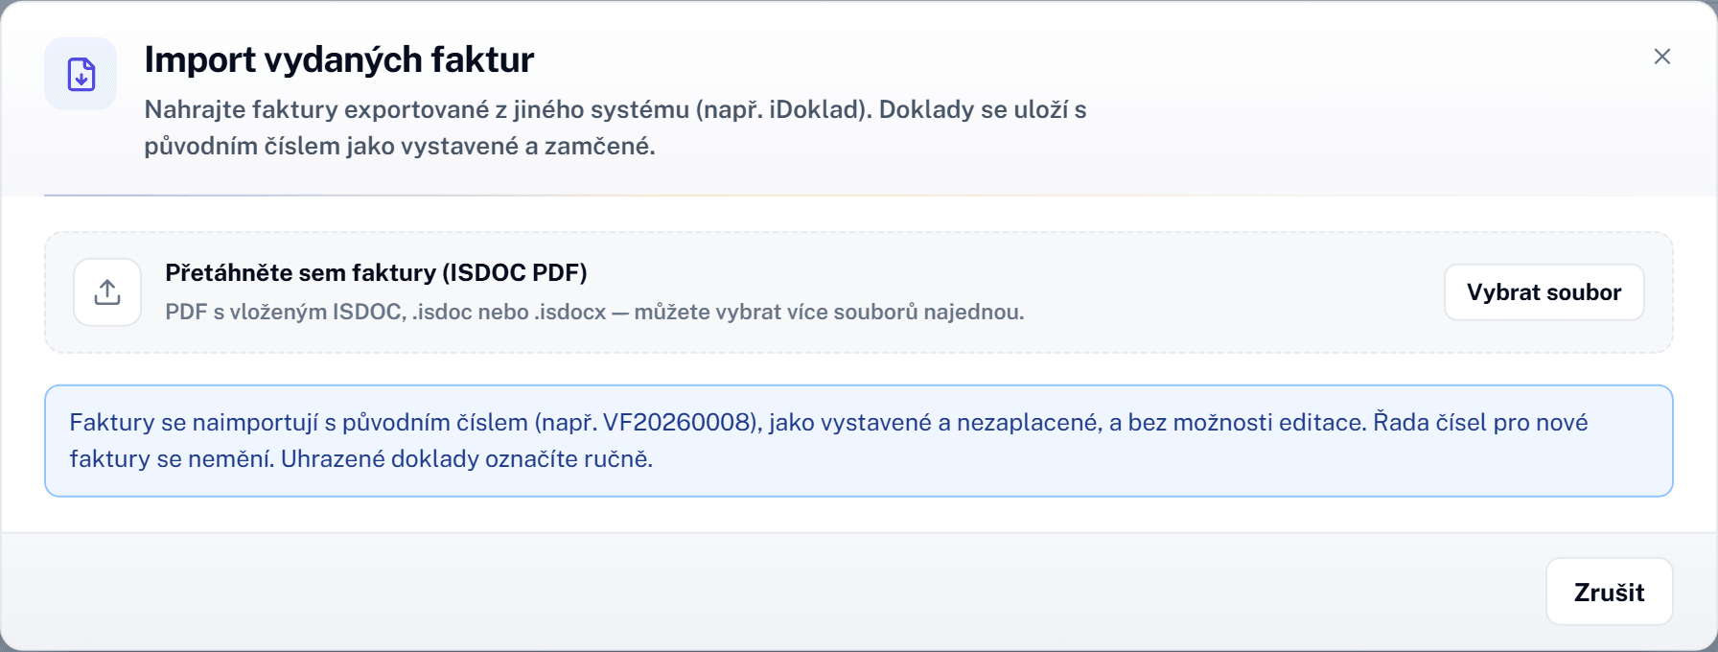
Task: Cancel the import with Zrušit
Action: pyautogui.click(x=1609, y=592)
